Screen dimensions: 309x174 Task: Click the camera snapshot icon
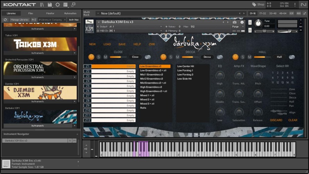coord(235,22)
